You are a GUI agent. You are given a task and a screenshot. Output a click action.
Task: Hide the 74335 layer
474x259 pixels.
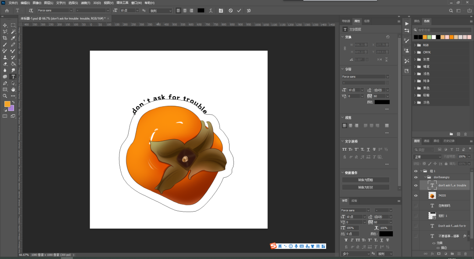[416, 195]
